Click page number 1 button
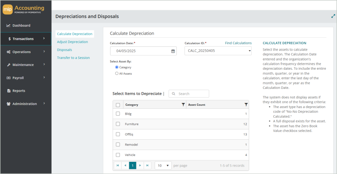This screenshot has height=174, width=337. pos(133,166)
